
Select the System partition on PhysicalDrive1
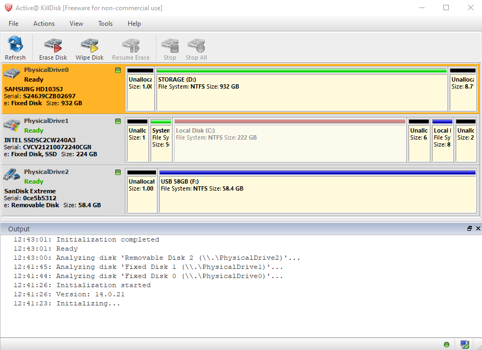click(x=161, y=140)
